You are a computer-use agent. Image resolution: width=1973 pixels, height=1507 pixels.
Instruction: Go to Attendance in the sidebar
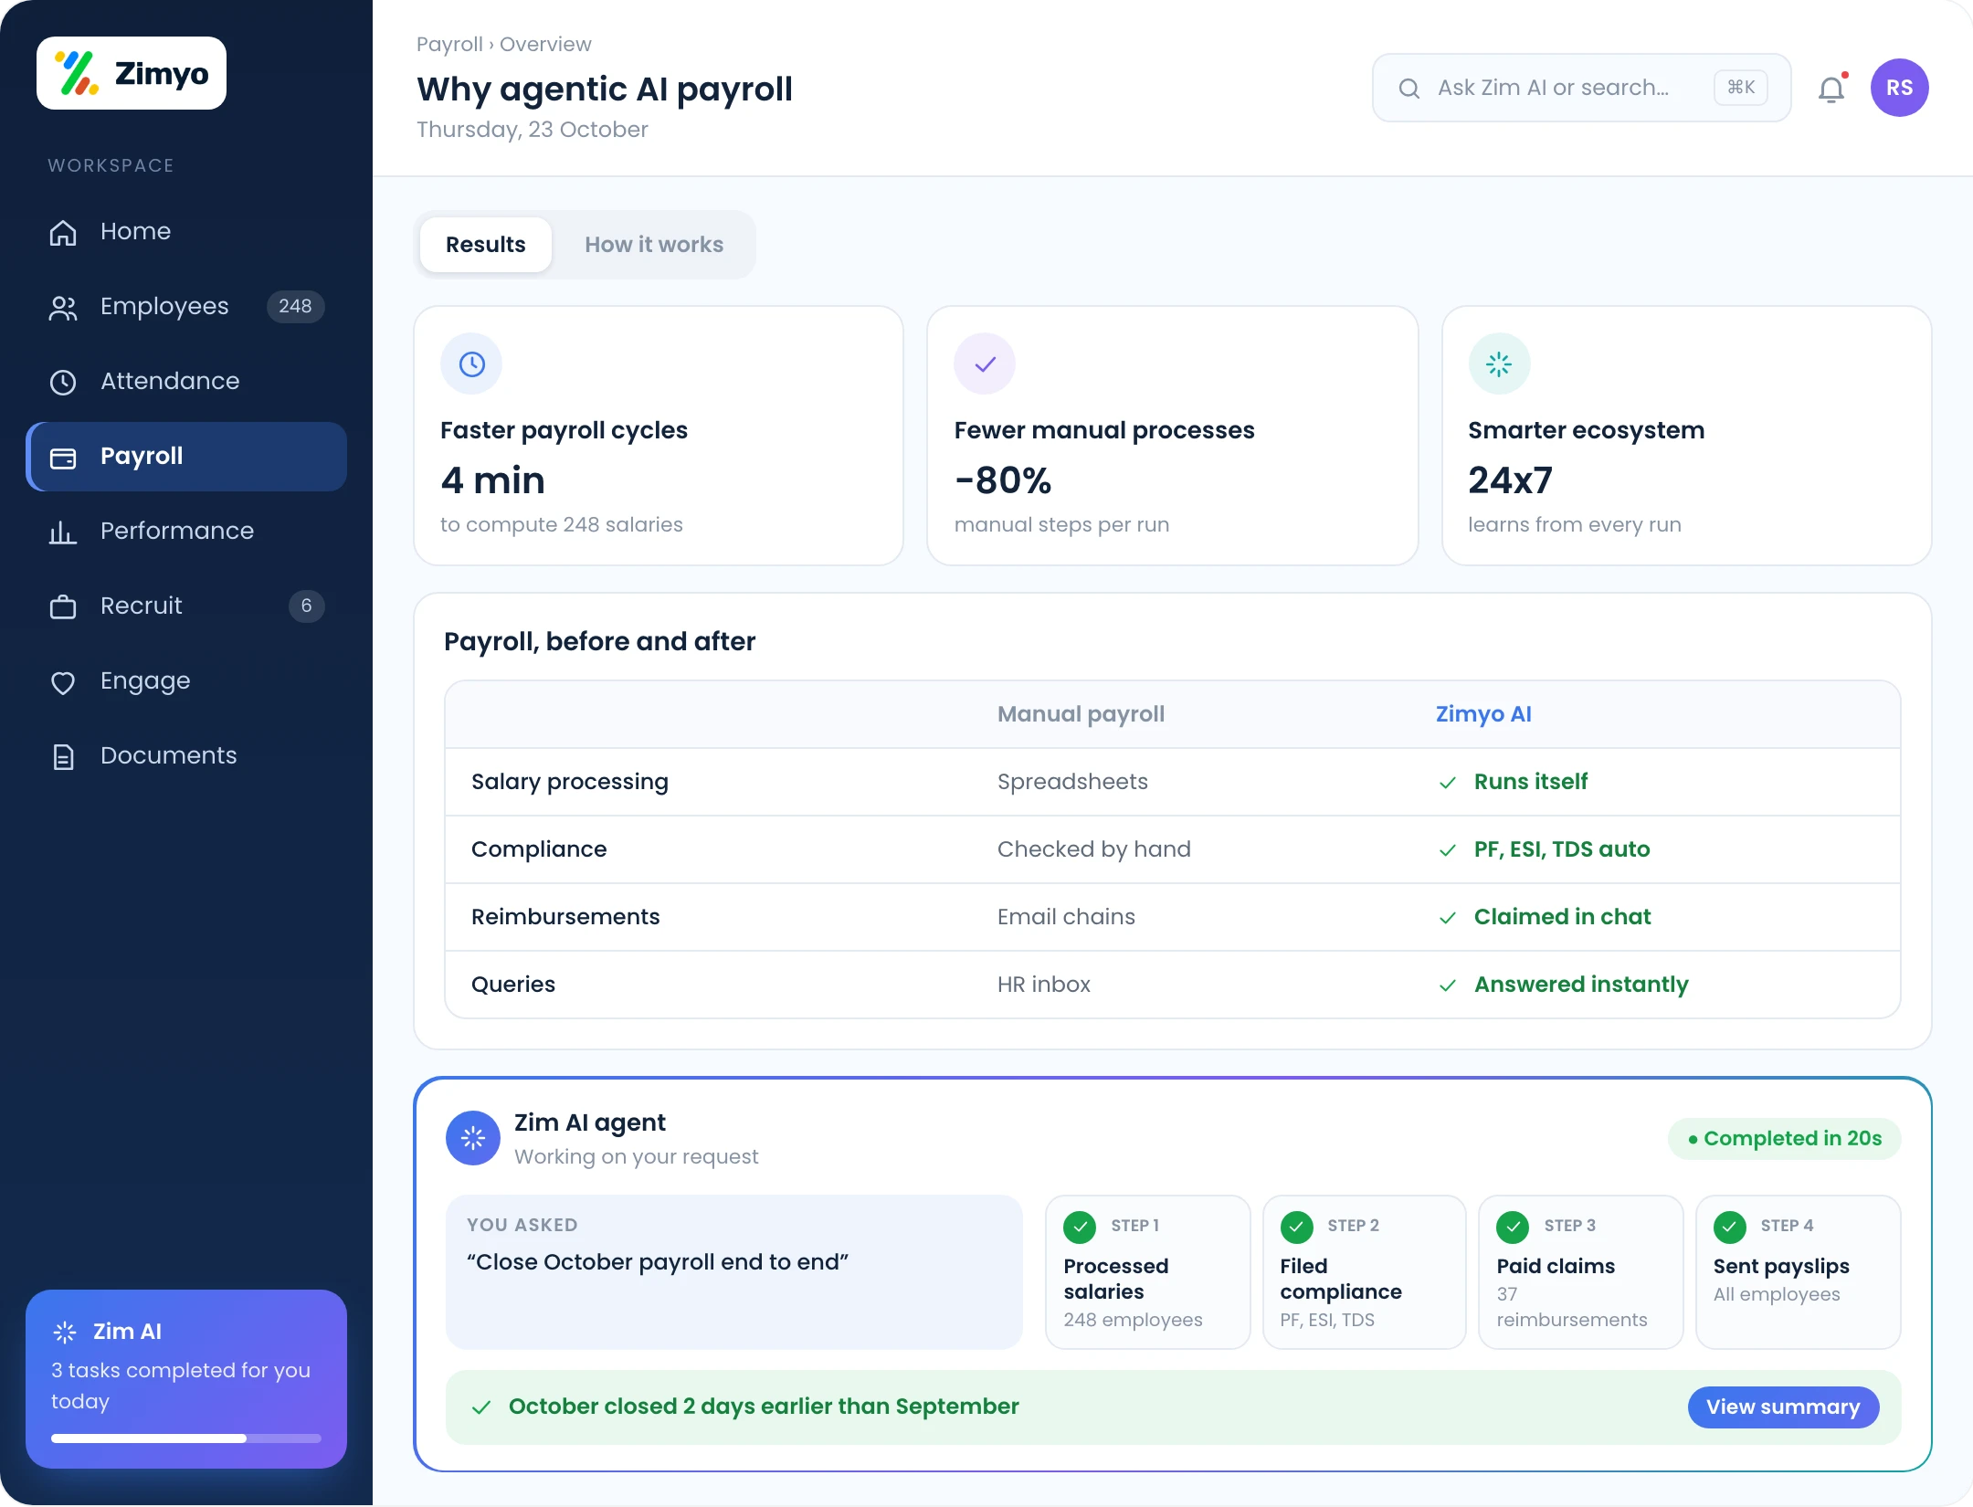186,381
